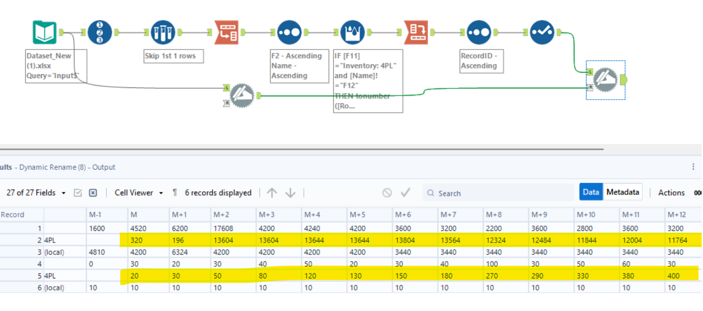This screenshot has height=311, width=703.
Task: Select the Sample tool with test tubes
Action: (163, 33)
